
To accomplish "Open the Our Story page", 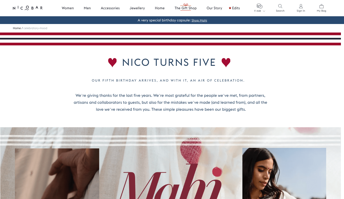I will pos(214,8).
